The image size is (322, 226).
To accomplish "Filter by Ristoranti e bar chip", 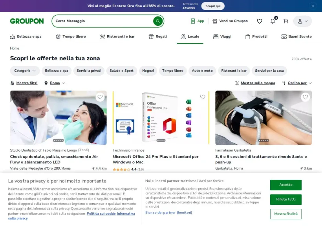I will [x=234, y=71].
